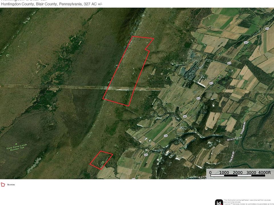
Task: Click the 4000ft mark on scale bar
Action: pyautogui.click(x=265, y=173)
